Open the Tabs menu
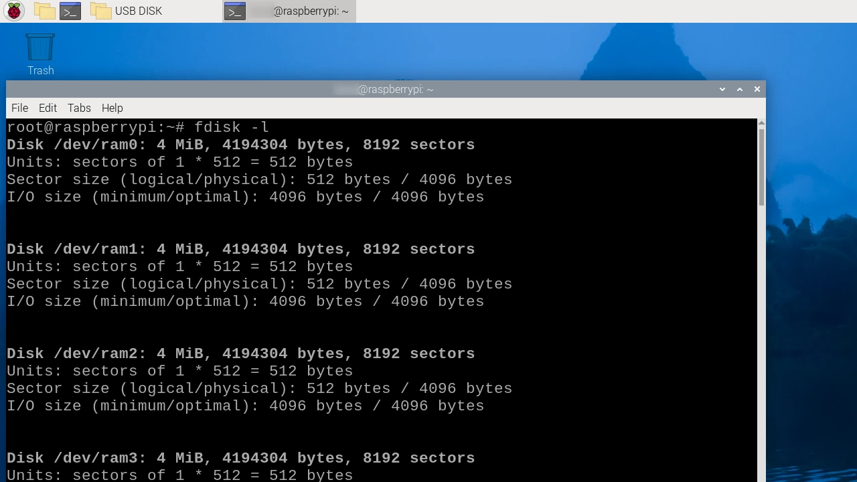The width and height of the screenshot is (857, 482). (x=79, y=108)
